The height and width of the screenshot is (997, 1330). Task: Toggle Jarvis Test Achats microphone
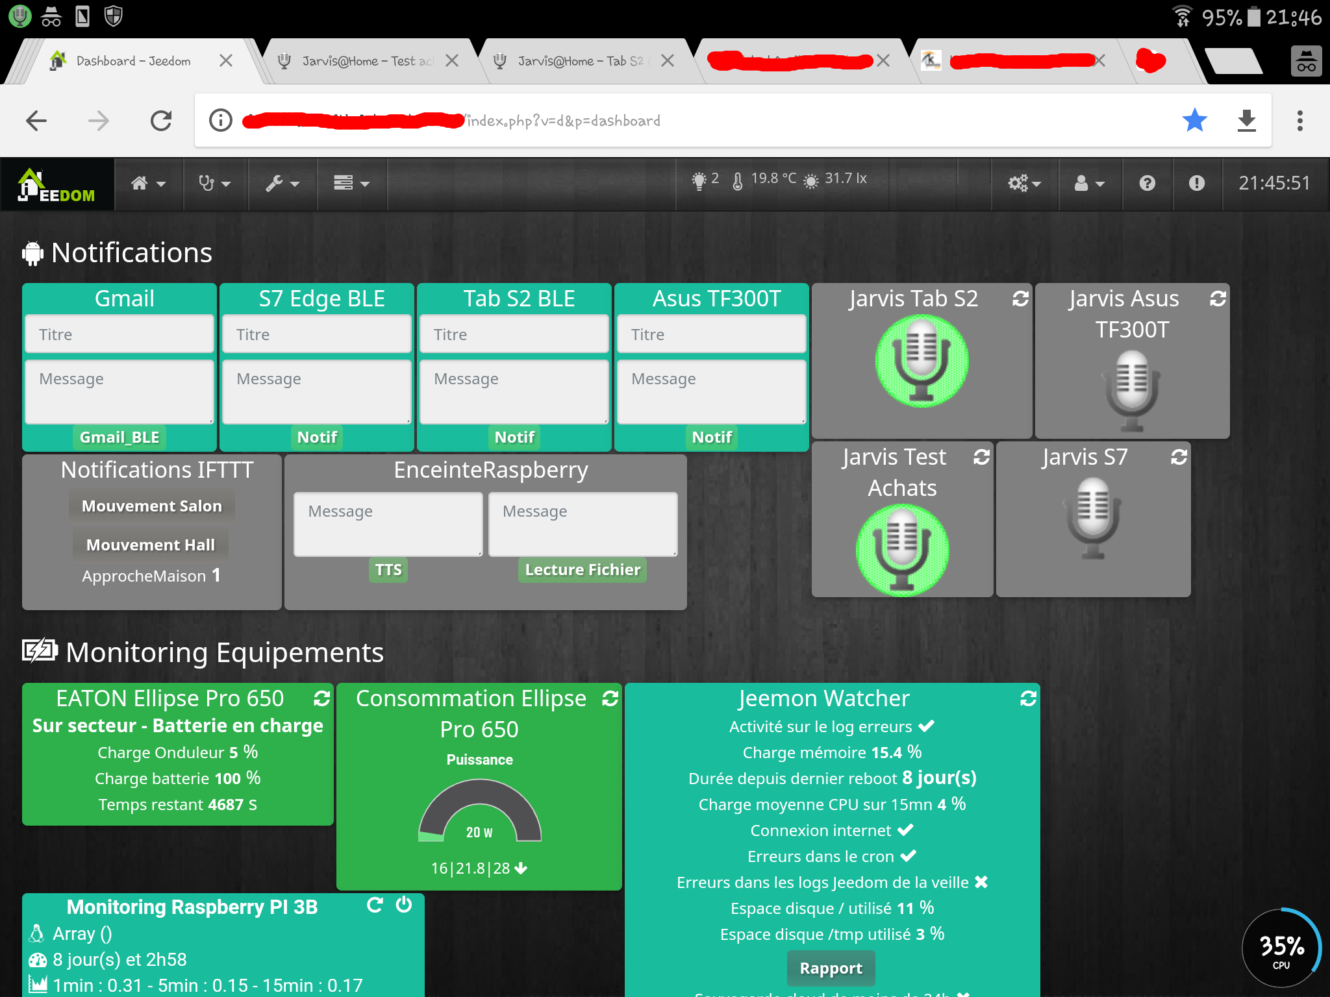coord(902,550)
